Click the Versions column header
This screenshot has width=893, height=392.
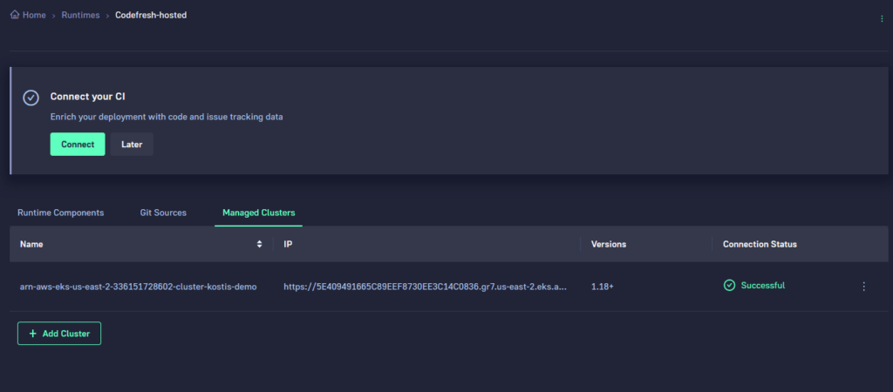[x=608, y=245]
